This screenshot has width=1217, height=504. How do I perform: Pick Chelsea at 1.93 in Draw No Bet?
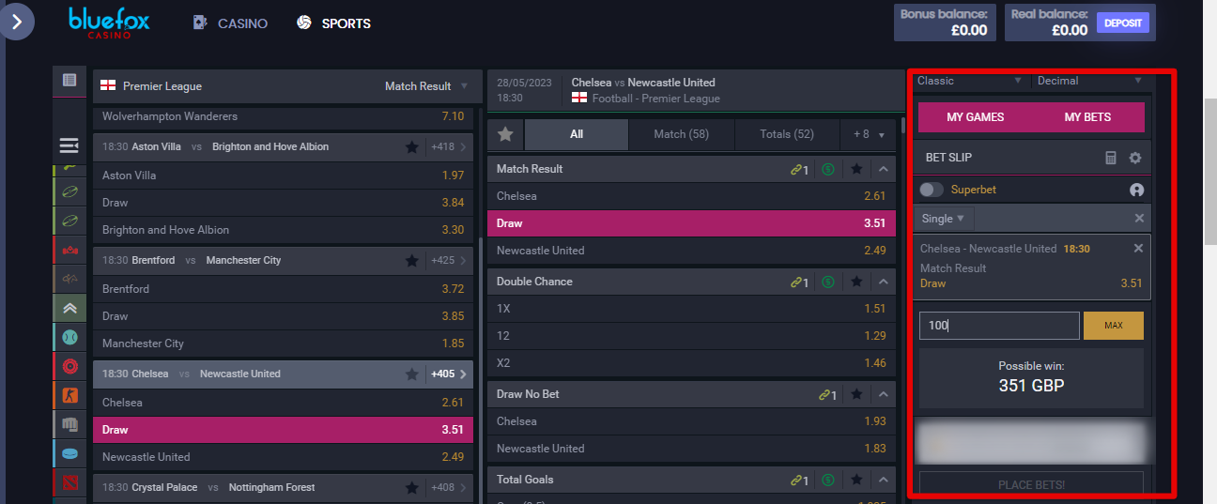click(x=691, y=421)
